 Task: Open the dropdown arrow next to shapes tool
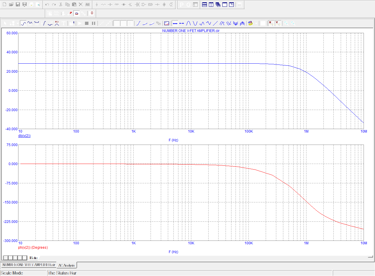18,23
